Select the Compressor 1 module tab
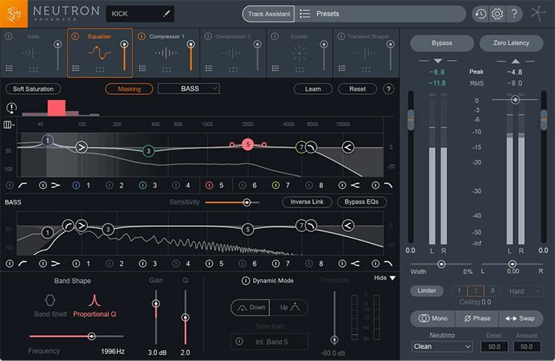Image resolution: width=555 pixels, height=361 pixels. tap(166, 52)
